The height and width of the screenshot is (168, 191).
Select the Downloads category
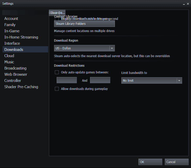pos(25,49)
